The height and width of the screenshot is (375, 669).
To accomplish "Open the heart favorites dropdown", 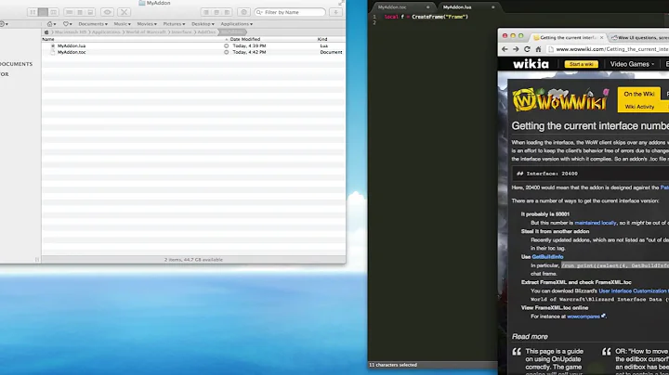I will tap(68, 24).
